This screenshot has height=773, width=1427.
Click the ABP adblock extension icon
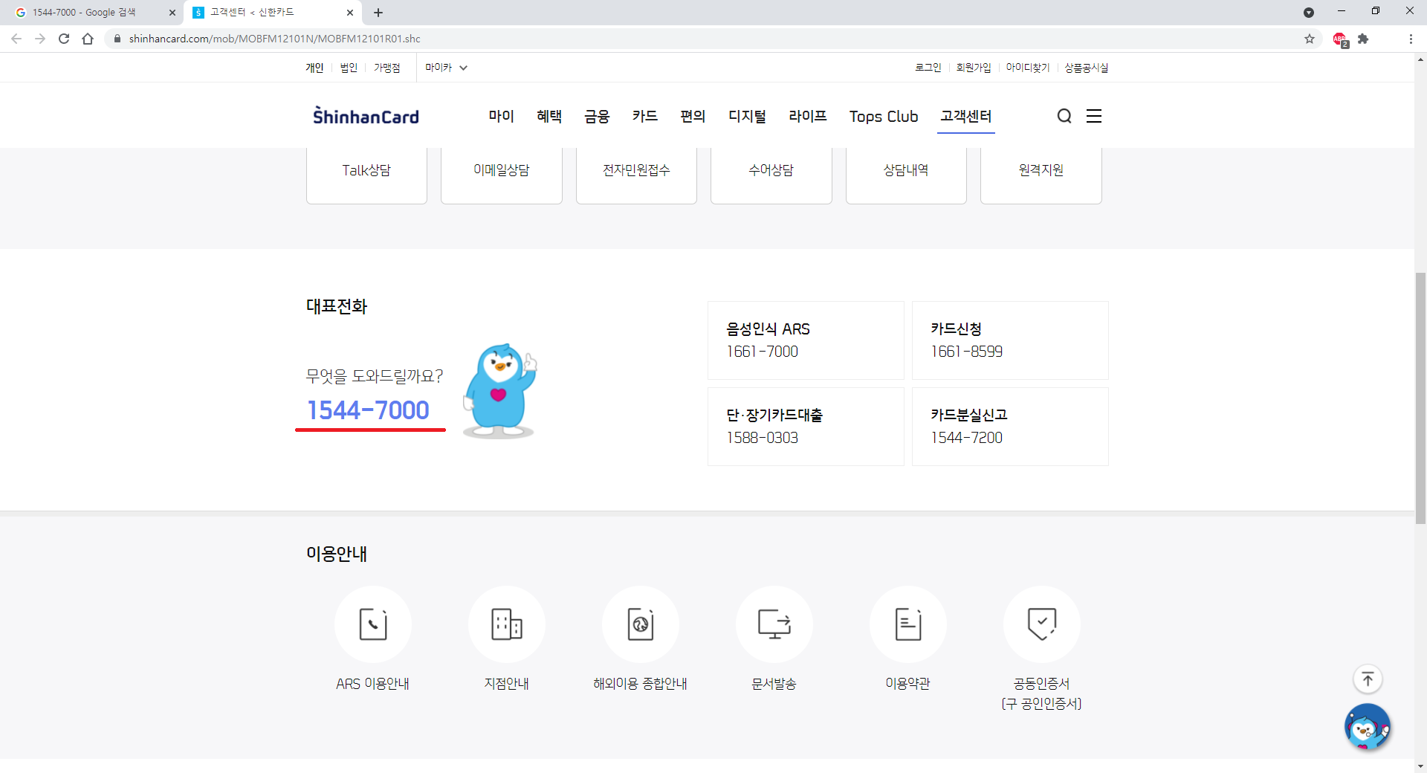tap(1340, 39)
